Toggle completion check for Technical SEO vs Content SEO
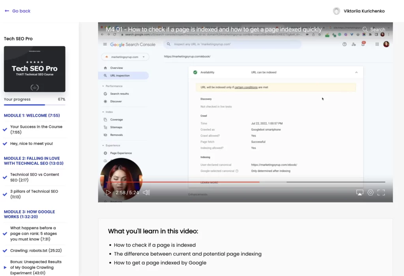 coord(4,177)
